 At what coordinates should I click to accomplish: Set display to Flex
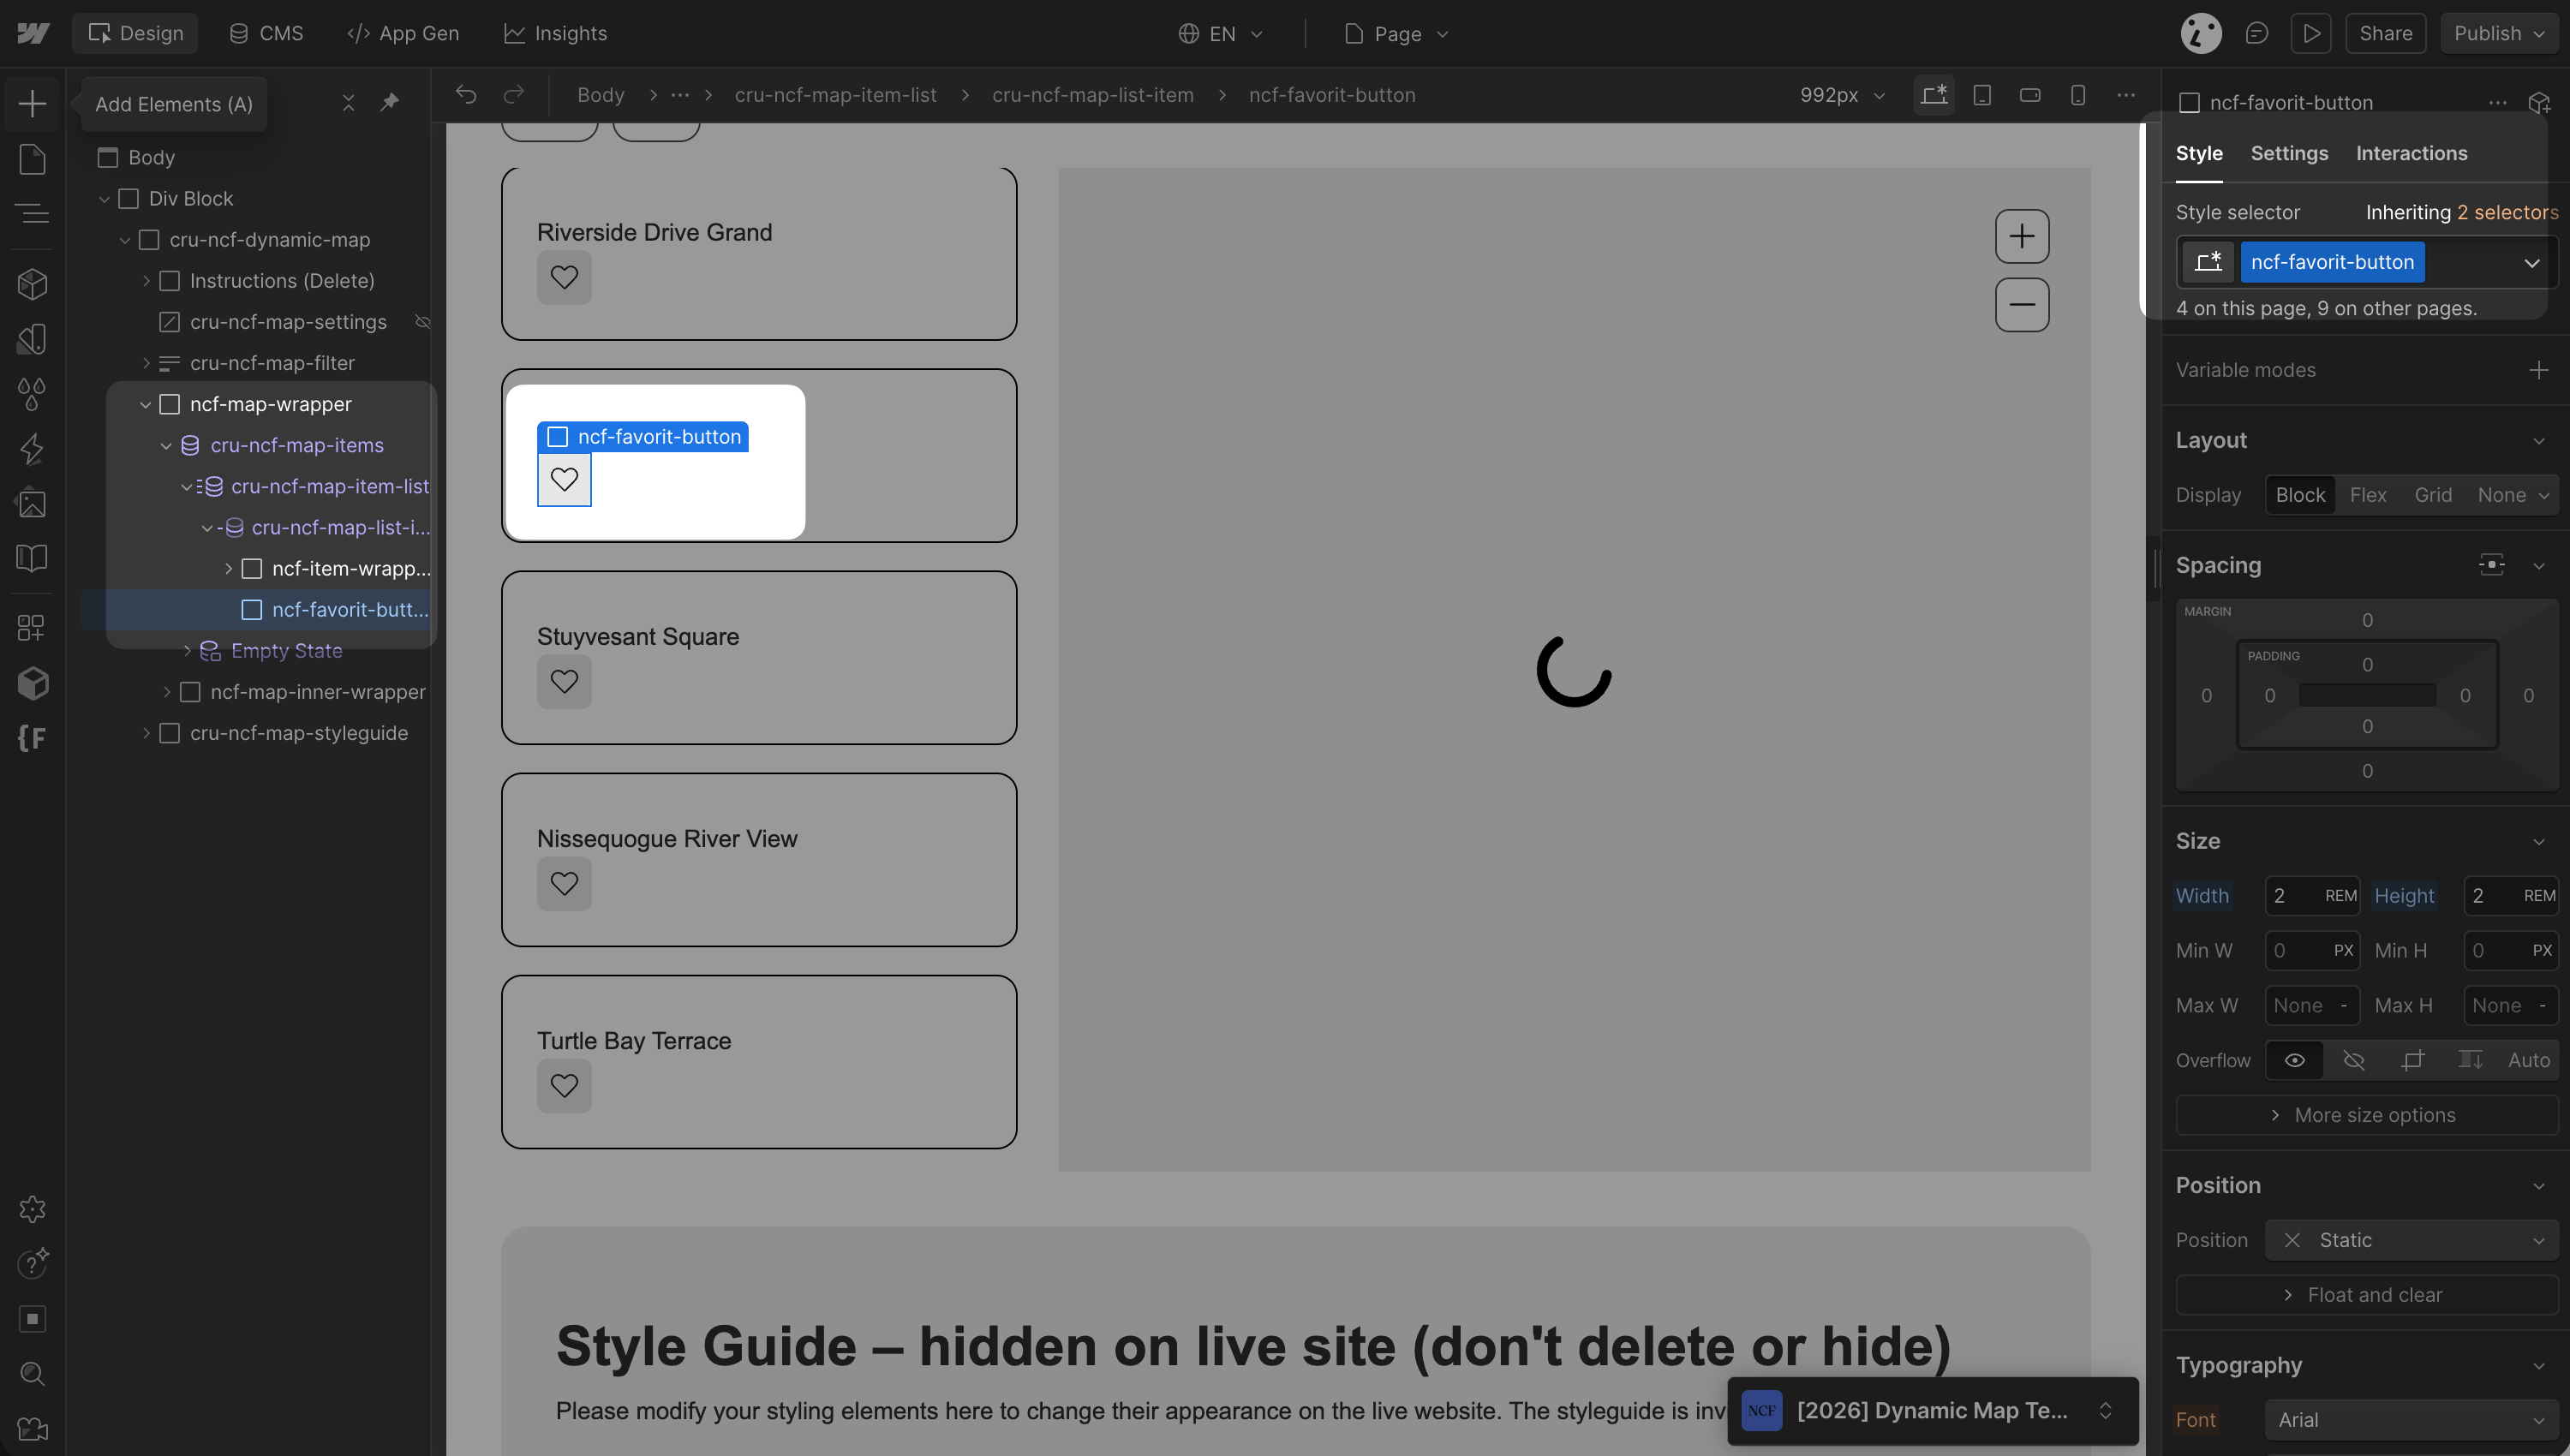2368,495
